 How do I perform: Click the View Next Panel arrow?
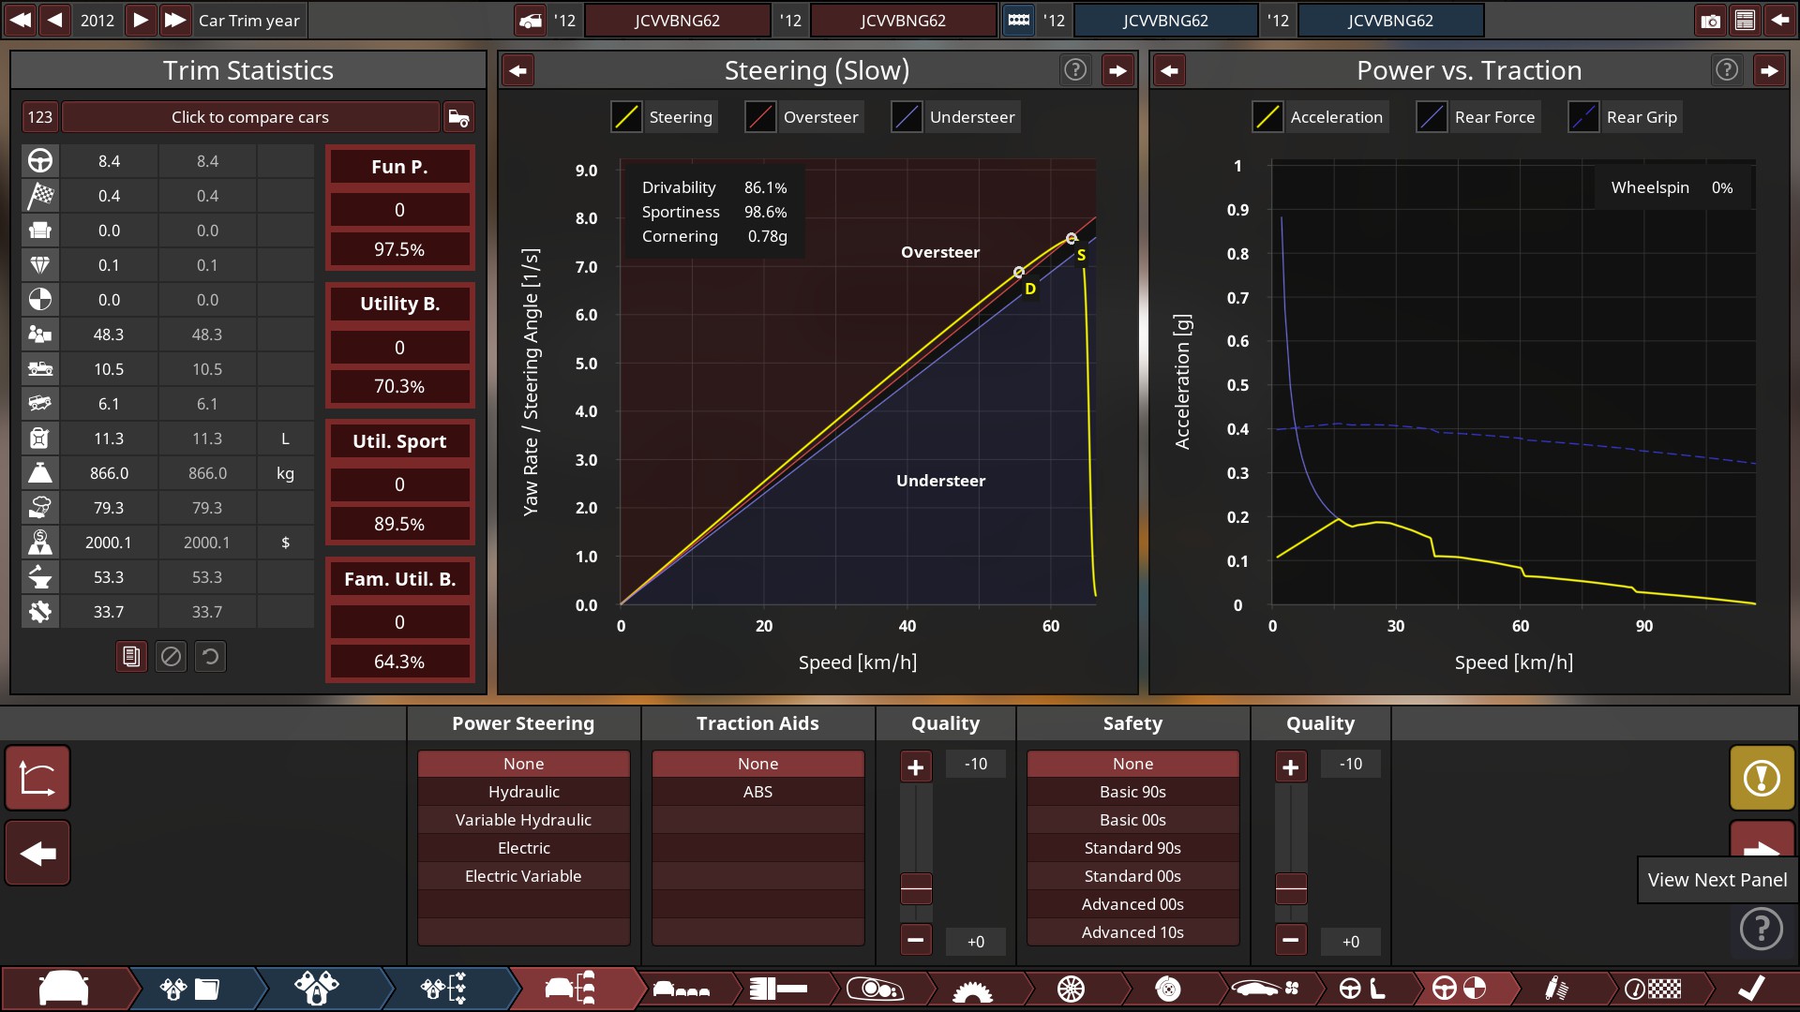(1762, 841)
